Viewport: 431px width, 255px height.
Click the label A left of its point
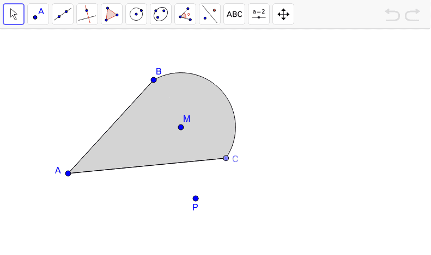click(58, 171)
